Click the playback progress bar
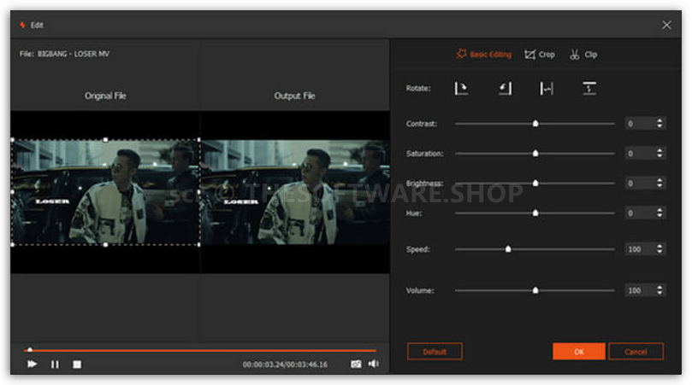The image size is (692, 385). [x=200, y=351]
